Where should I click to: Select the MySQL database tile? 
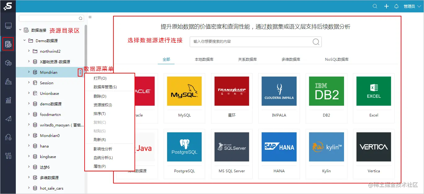[x=184, y=98]
